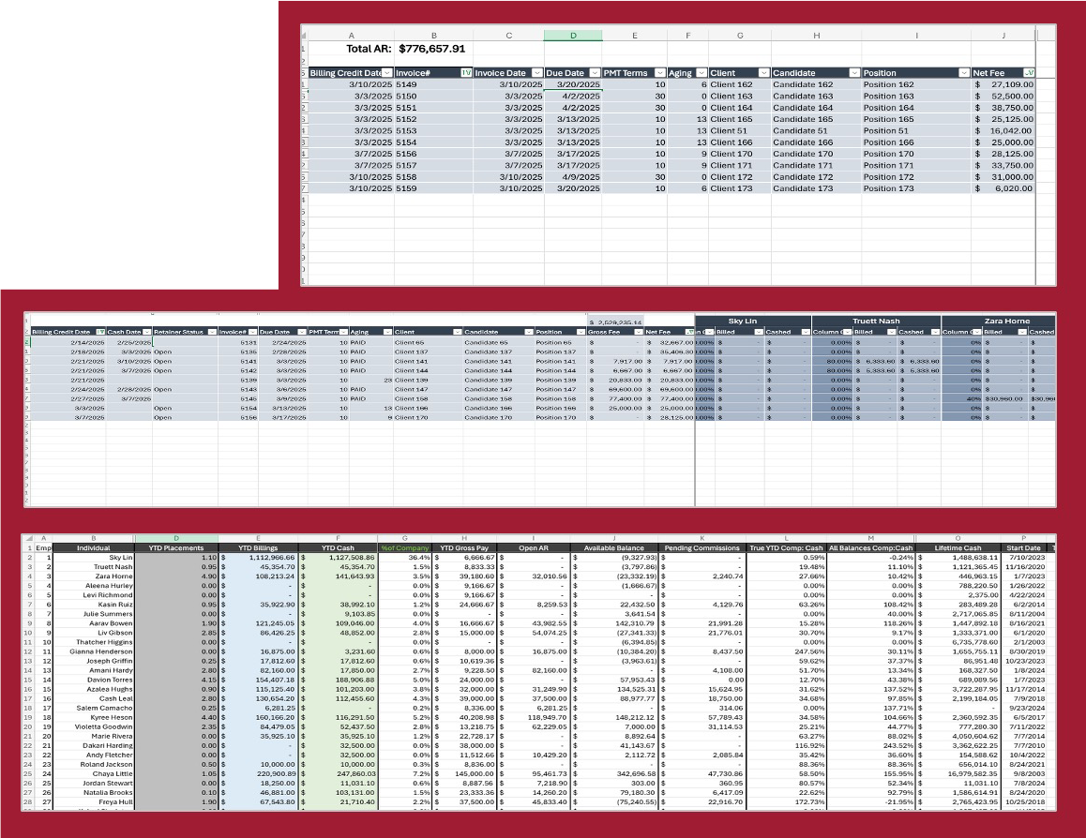Open Cashed filter under Truett Nash
Viewport: 1086px width, 838px height.
coord(935,332)
